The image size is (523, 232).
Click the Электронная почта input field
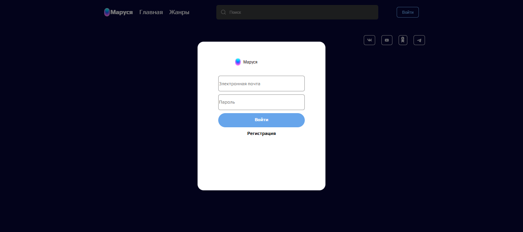pyautogui.click(x=261, y=83)
